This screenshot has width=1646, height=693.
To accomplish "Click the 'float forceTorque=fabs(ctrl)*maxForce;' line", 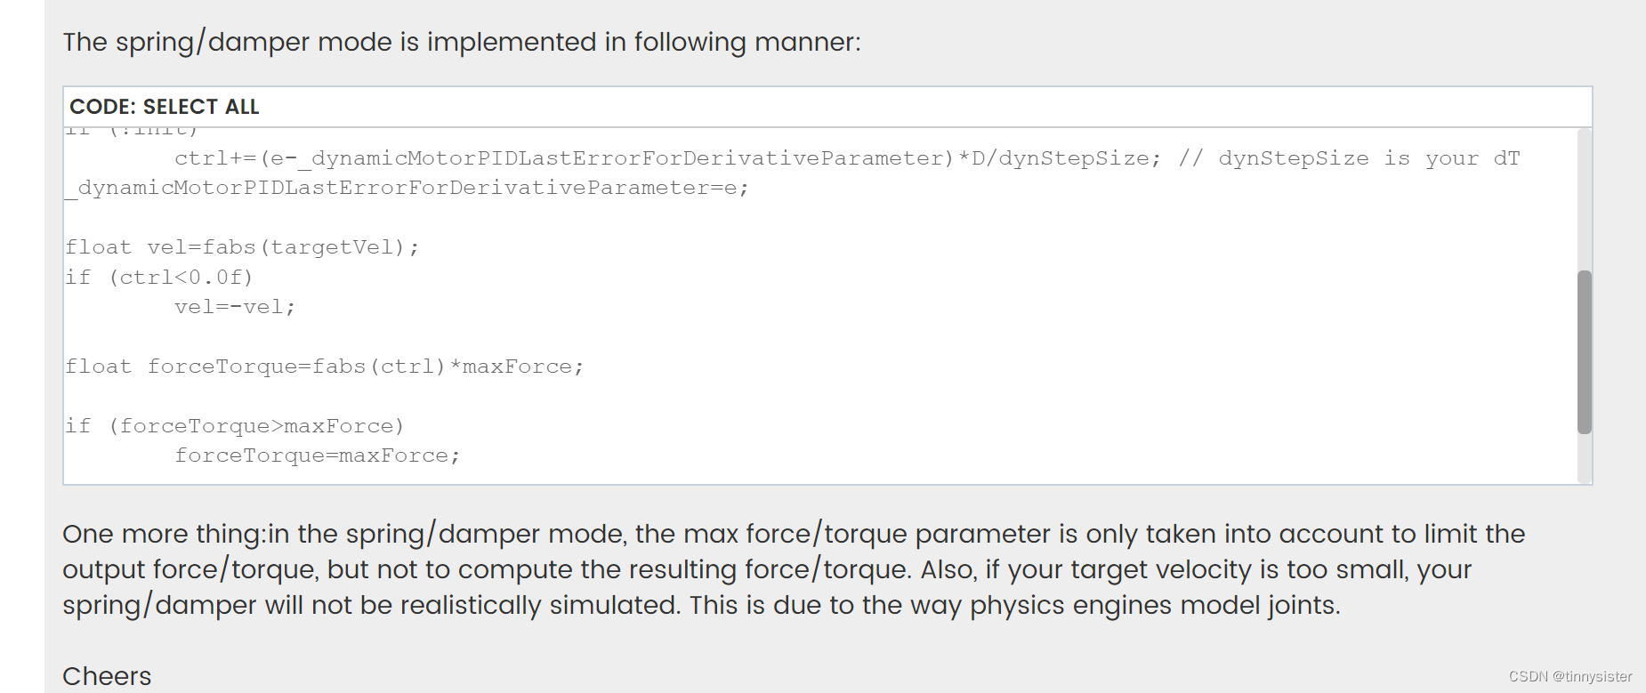I will [325, 367].
